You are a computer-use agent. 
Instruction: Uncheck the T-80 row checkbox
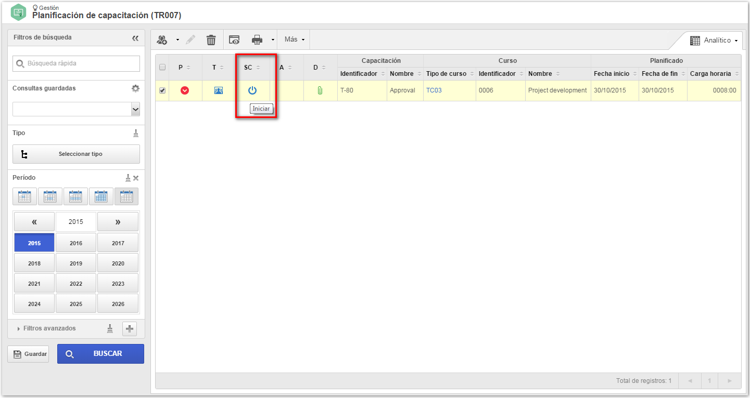162,90
